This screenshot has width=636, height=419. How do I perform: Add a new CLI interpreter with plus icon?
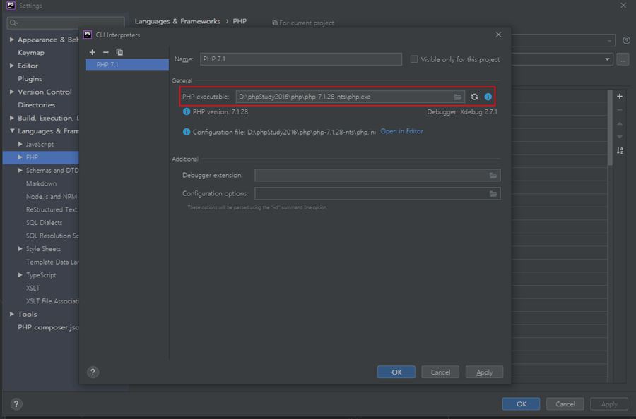pos(92,52)
